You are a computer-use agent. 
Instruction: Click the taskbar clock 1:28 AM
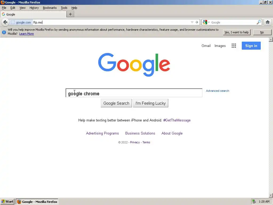click(264, 202)
